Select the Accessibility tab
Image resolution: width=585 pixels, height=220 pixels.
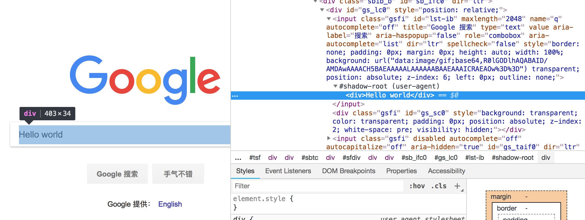click(x=446, y=171)
